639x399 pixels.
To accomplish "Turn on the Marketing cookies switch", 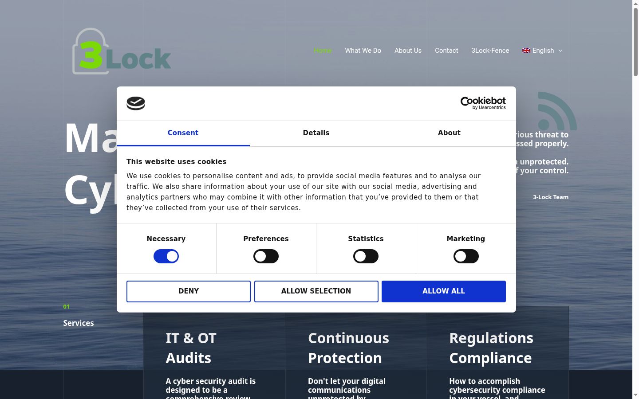I will coord(466,256).
